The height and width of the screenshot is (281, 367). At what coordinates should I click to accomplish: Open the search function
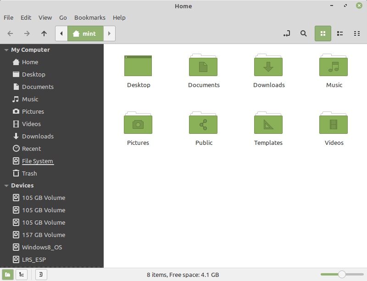coord(303,33)
